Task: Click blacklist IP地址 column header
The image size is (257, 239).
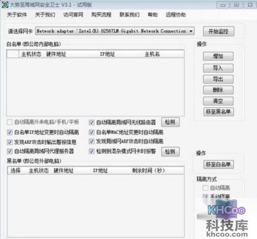Action: pyautogui.click(x=100, y=170)
